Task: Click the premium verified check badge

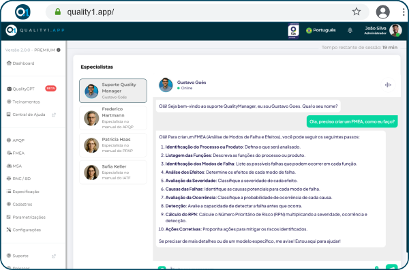Action: [59, 50]
